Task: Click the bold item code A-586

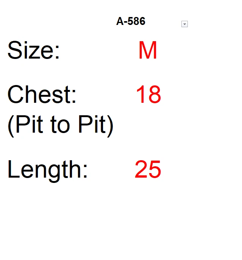Action: click(131, 22)
